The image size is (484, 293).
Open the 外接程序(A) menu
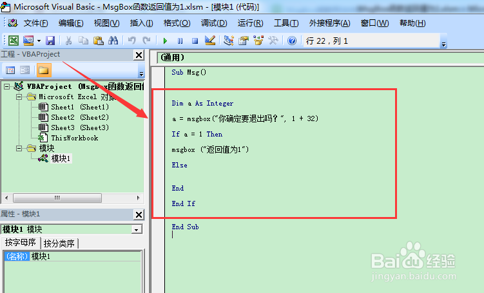330,23
